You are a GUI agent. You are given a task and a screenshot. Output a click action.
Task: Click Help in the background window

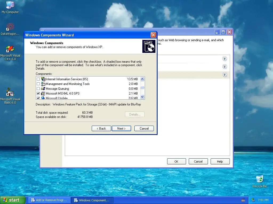coord(220,161)
